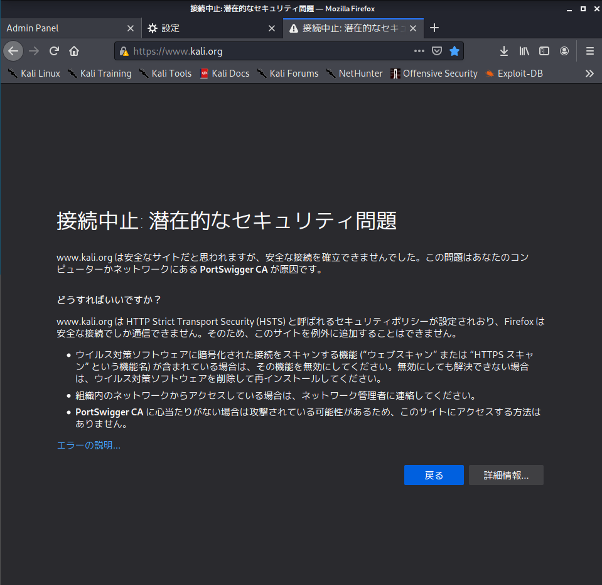
Task: Open the Firefox account icon
Action: 564,51
